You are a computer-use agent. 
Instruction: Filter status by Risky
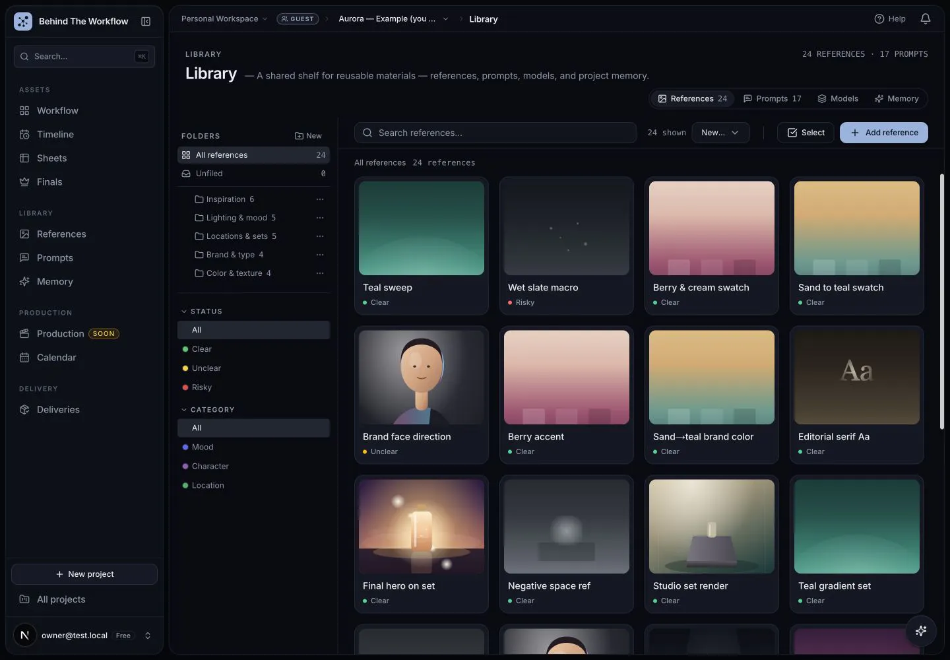coord(253,387)
